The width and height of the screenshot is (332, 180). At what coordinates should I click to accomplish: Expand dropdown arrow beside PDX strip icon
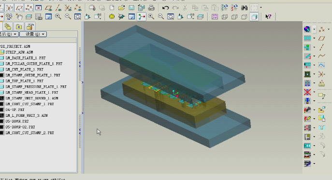pos(314,38)
